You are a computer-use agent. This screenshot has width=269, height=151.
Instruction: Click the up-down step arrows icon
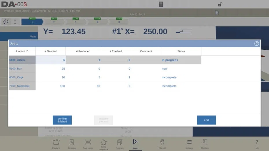coord(15,22)
